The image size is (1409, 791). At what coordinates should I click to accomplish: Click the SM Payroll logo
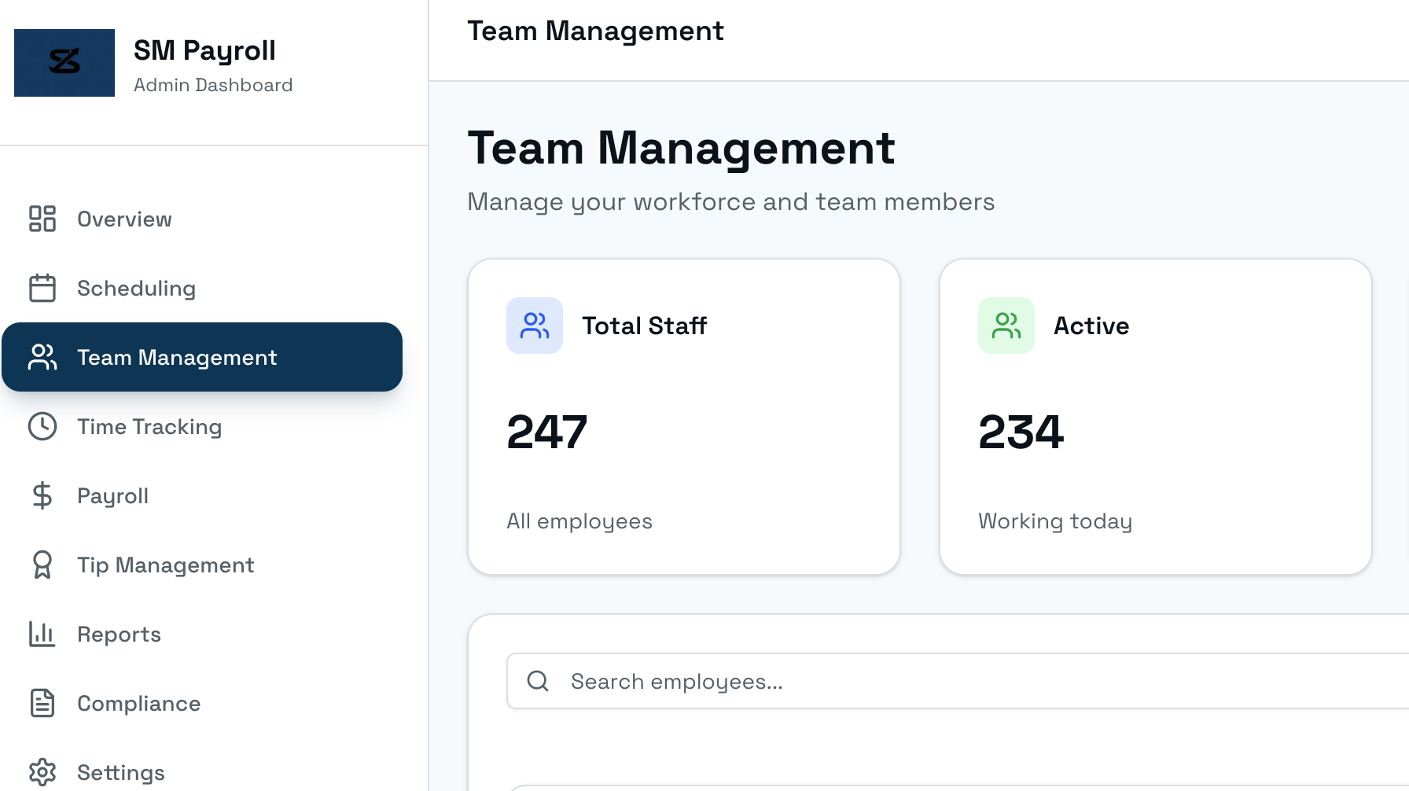tap(64, 63)
